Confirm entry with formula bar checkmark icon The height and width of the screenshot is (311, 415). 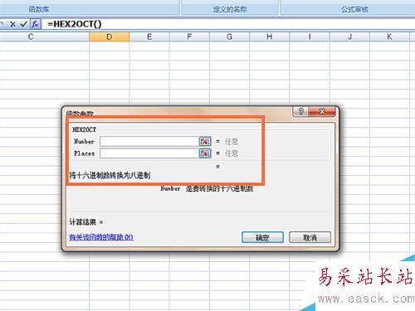pos(24,24)
